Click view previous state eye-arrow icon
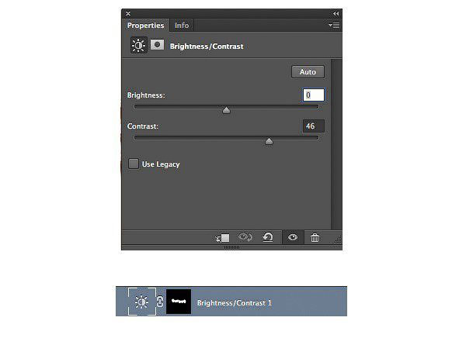466x338 pixels. [x=245, y=237]
